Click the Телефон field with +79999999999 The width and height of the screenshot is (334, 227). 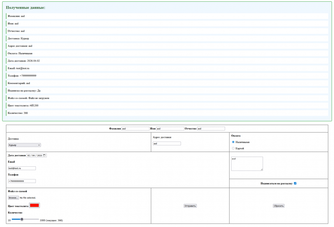click(x=22, y=181)
